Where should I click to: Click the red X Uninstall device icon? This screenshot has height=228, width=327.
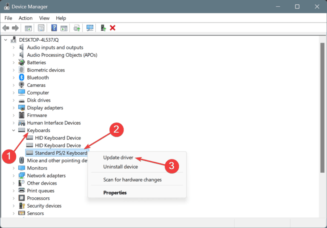pos(112,28)
